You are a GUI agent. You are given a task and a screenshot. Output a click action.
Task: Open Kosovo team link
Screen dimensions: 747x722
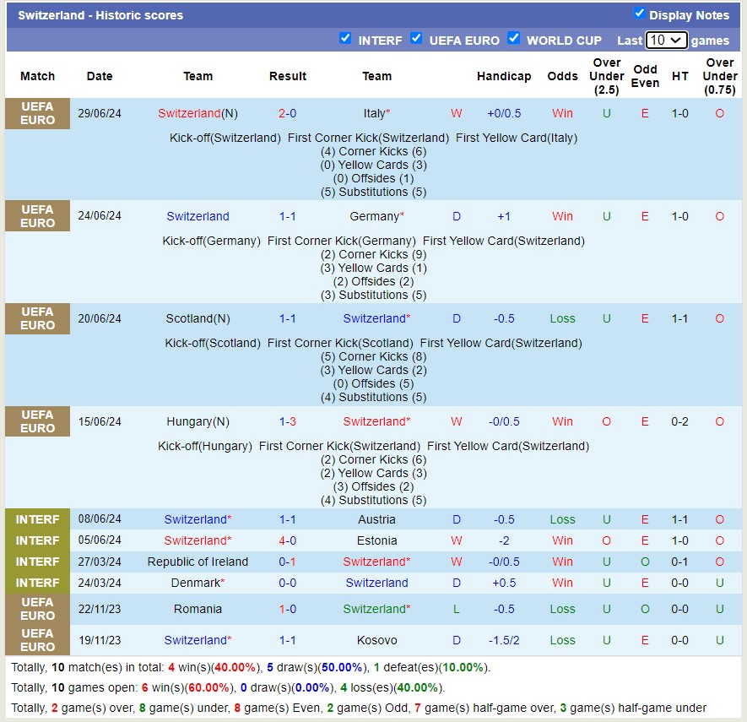(x=376, y=640)
